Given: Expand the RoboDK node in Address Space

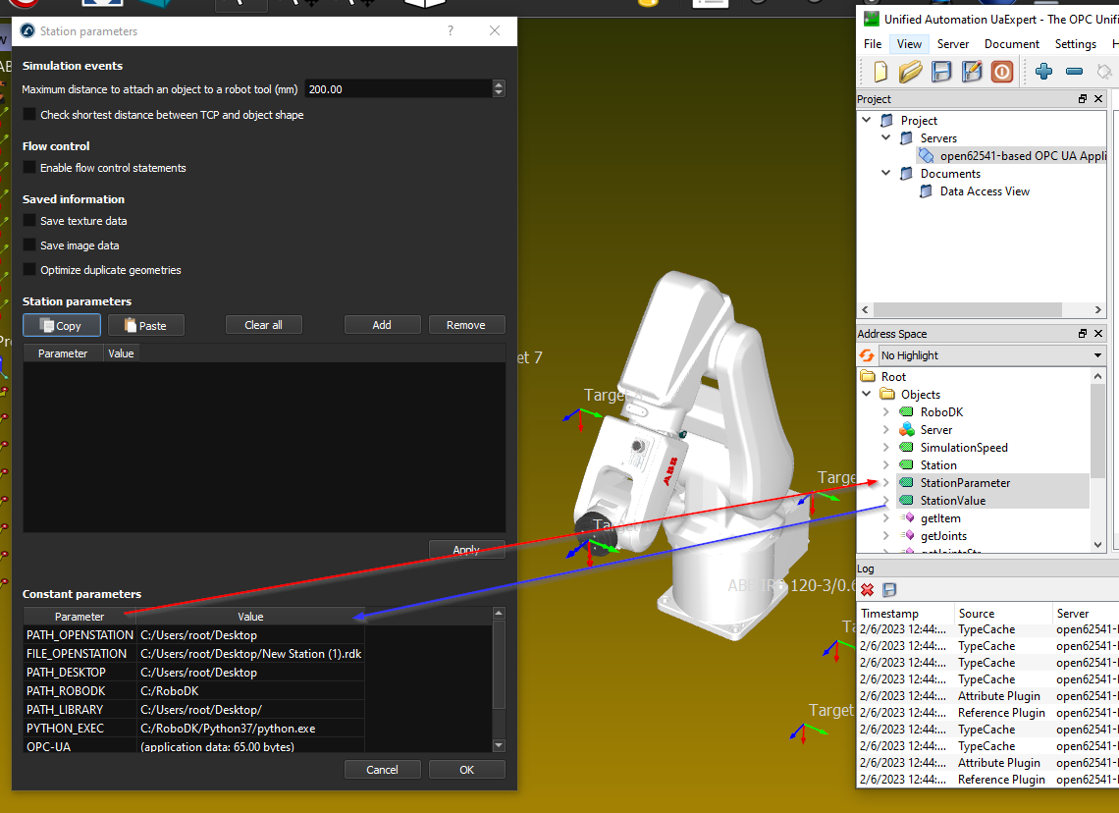Looking at the screenshot, I should pos(885,411).
